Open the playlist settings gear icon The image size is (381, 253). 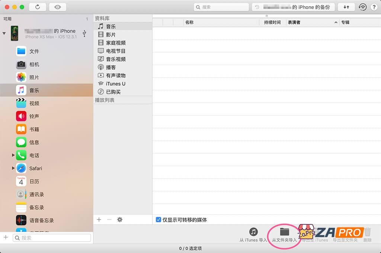[x=119, y=220]
